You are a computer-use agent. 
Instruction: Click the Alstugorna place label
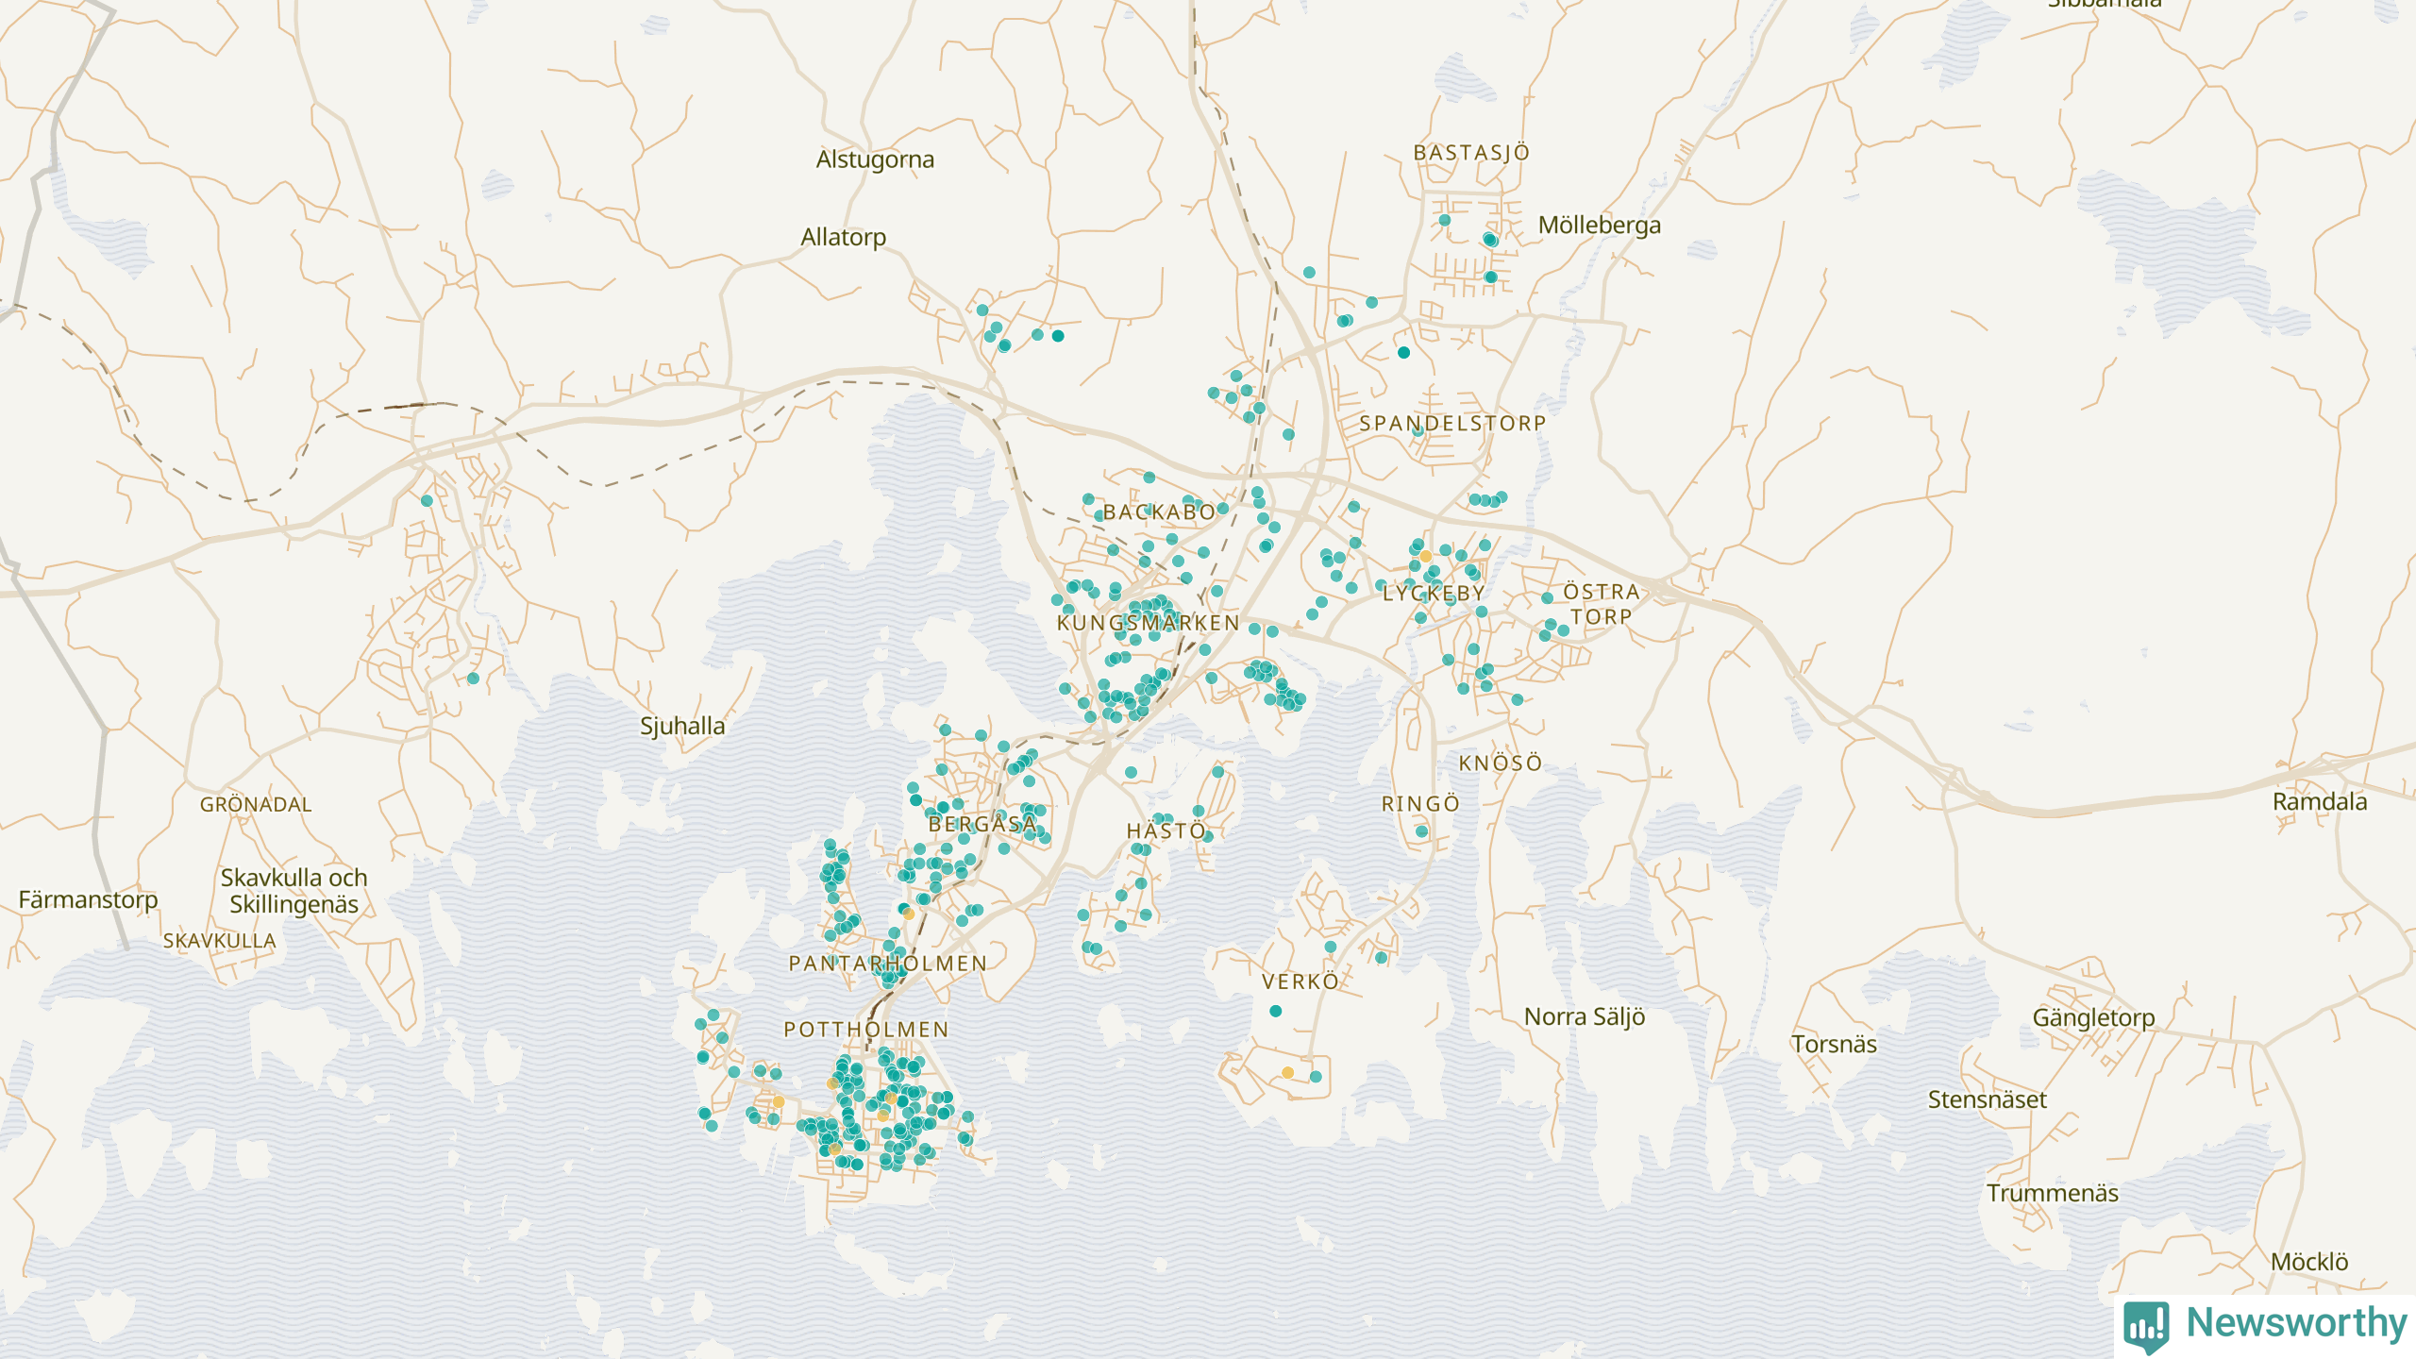(x=875, y=159)
